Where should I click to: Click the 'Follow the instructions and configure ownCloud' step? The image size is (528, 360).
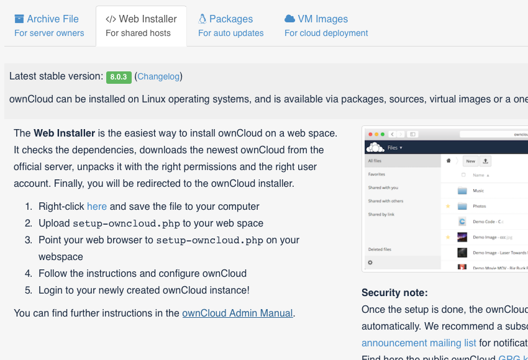[142, 273]
